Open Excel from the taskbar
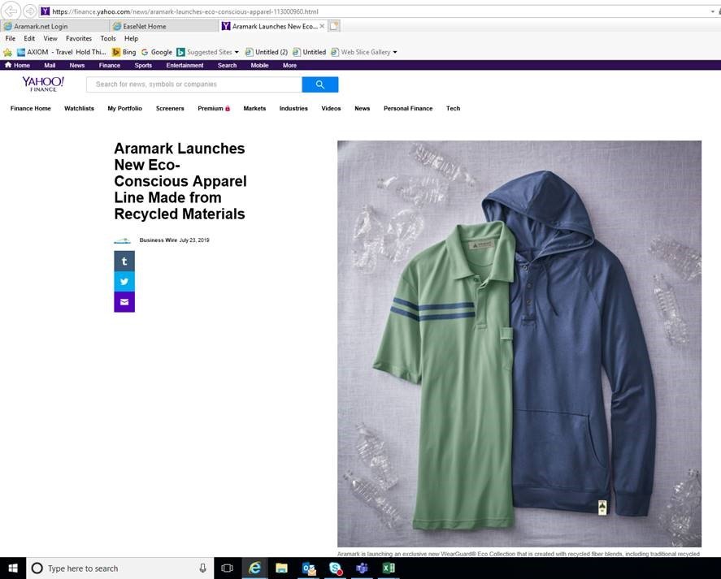 tap(388, 568)
